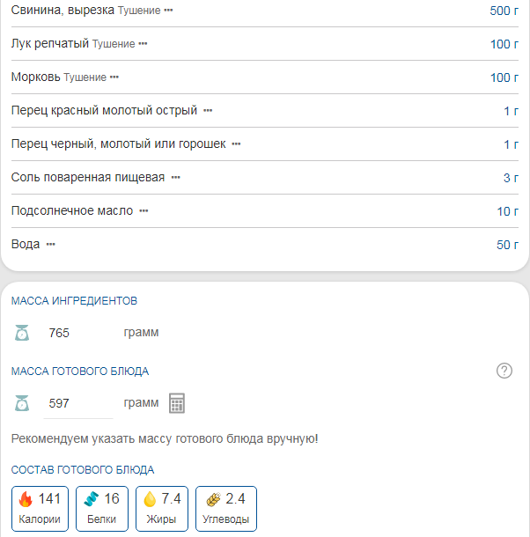
Task: Select the Белки 16 badge
Action: (102, 509)
